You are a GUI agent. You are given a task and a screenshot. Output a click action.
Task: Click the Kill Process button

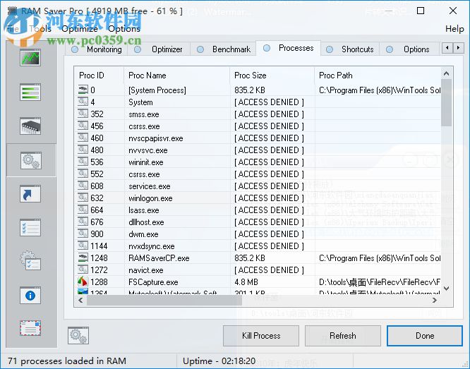[261, 336]
